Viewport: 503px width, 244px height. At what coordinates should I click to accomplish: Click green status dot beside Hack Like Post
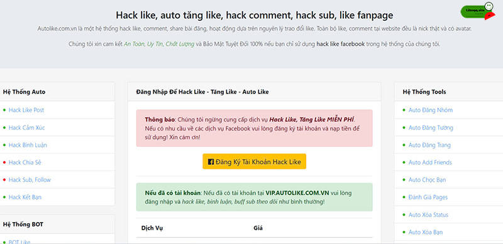pos(4,110)
